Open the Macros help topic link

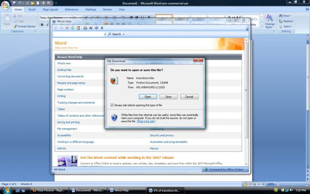[x=154, y=148]
